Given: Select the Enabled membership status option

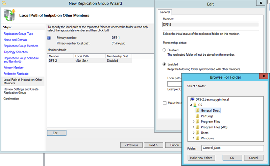Looking at the screenshot, I should pos(165,64).
